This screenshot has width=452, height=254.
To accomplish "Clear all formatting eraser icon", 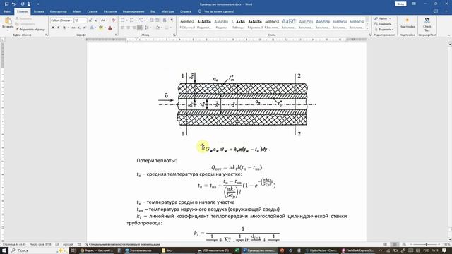I will click(x=113, y=20).
